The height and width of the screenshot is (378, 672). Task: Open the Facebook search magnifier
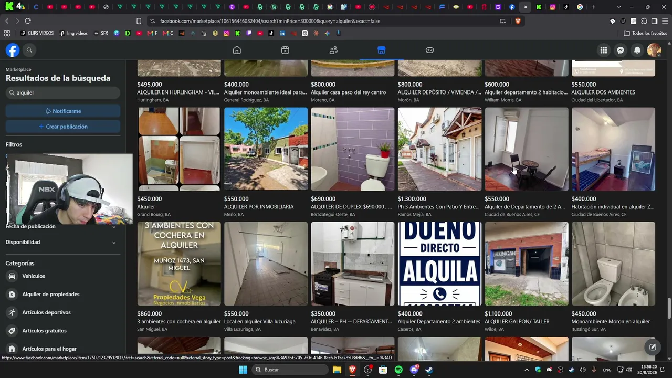pos(29,50)
